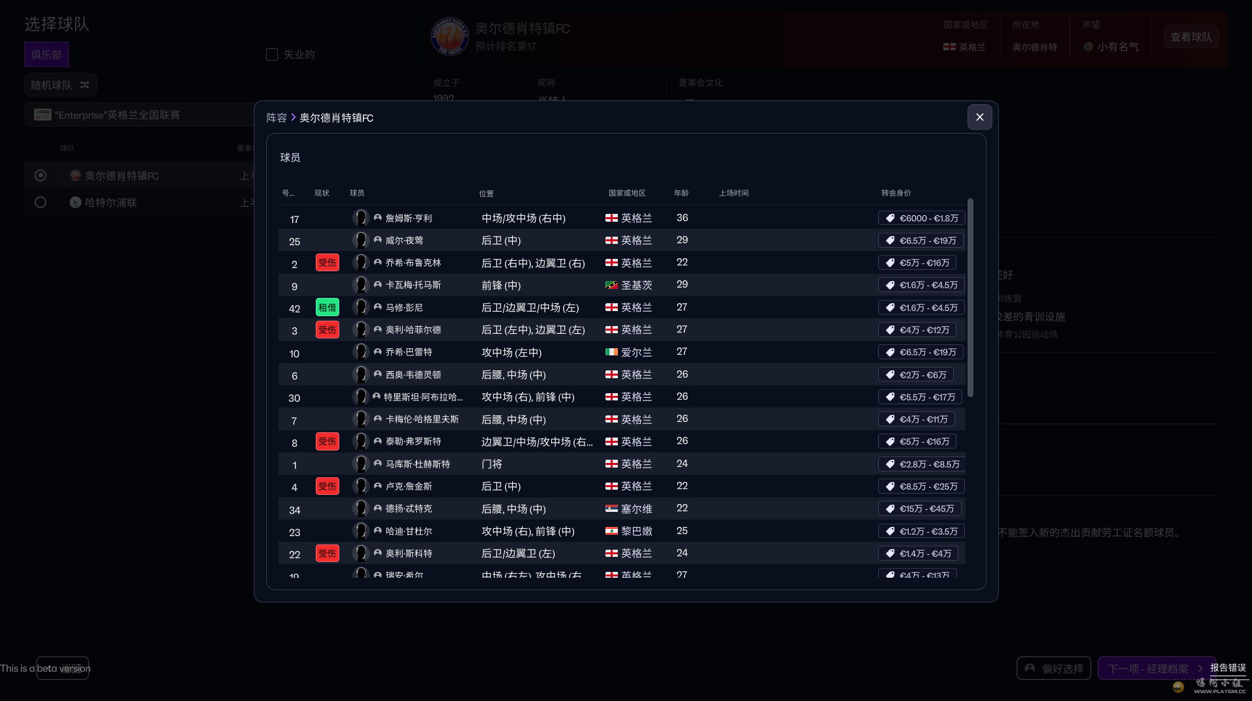Screen dimensions: 1252x701
Task: Click the injured status badge for 乔希·布鲁克林
Action: click(327, 263)
